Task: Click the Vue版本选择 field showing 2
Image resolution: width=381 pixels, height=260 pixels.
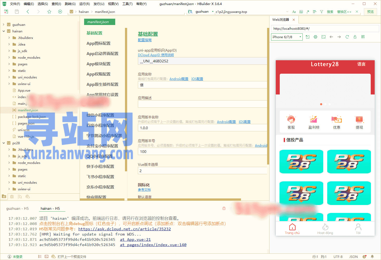Action: coord(202,171)
